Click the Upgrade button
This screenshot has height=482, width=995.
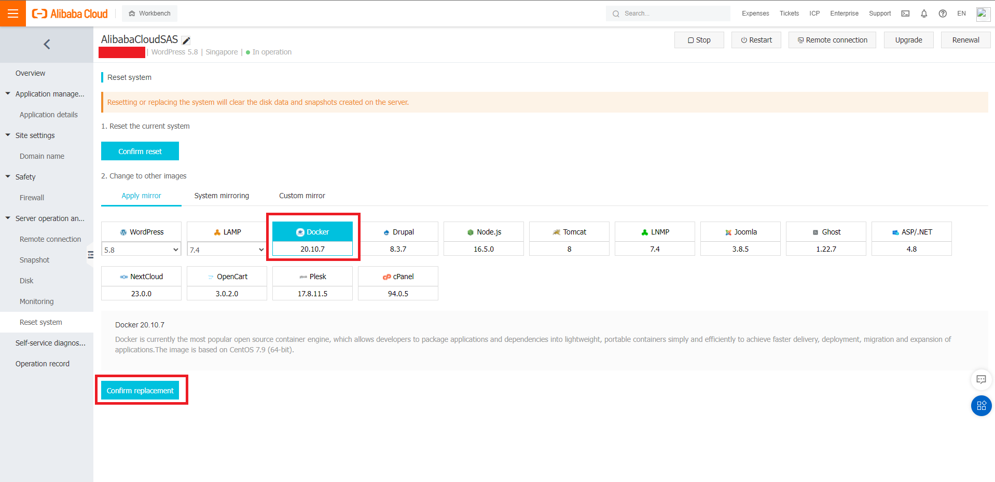[908, 40]
